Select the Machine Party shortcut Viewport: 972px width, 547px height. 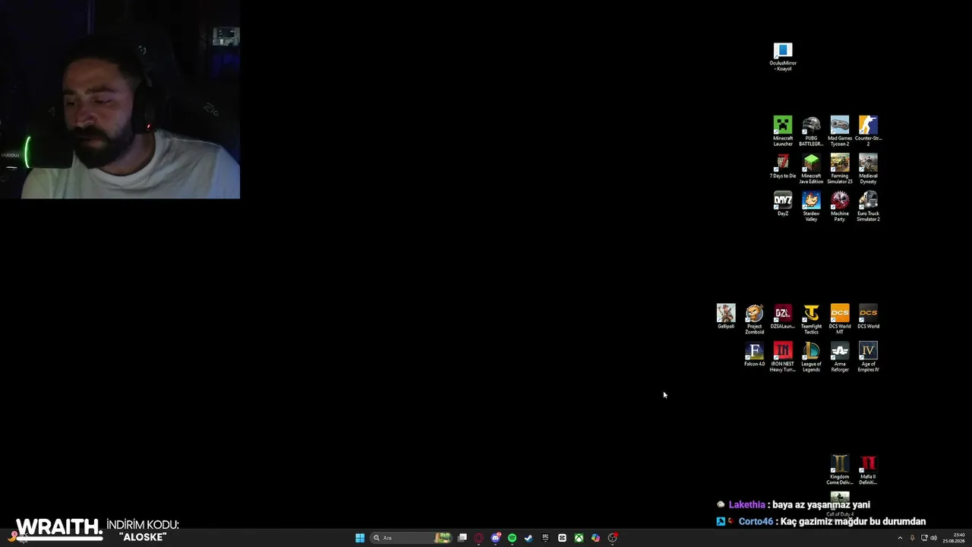click(x=840, y=207)
